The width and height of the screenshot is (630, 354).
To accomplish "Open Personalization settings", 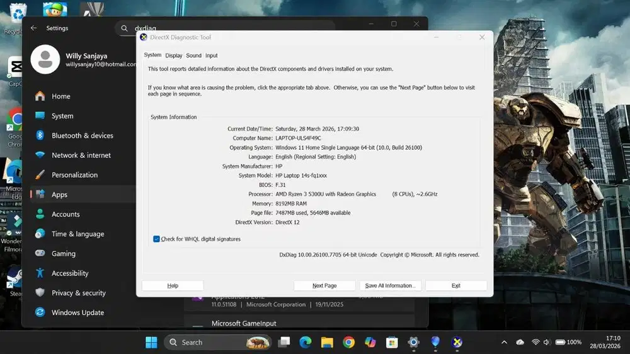I will [83, 175].
